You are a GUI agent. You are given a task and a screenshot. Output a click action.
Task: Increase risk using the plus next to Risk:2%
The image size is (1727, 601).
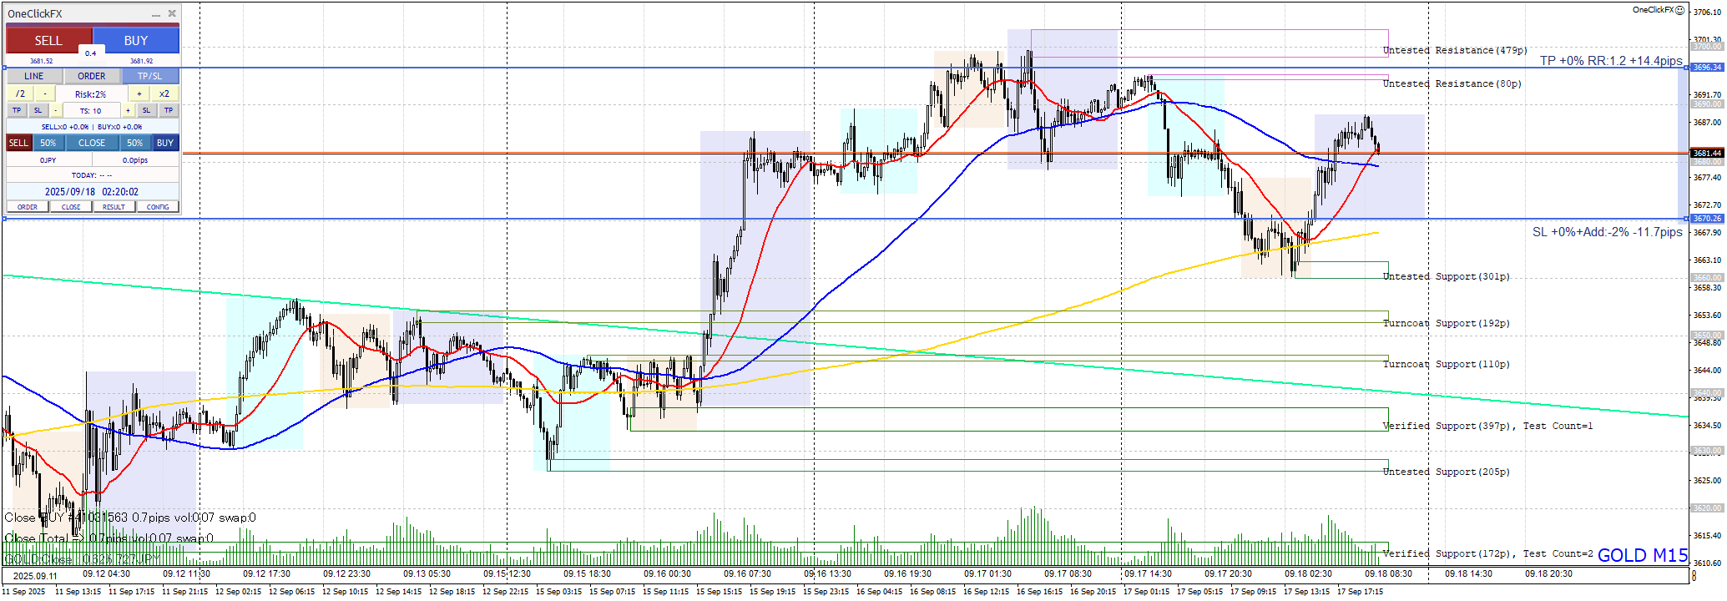point(139,94)
